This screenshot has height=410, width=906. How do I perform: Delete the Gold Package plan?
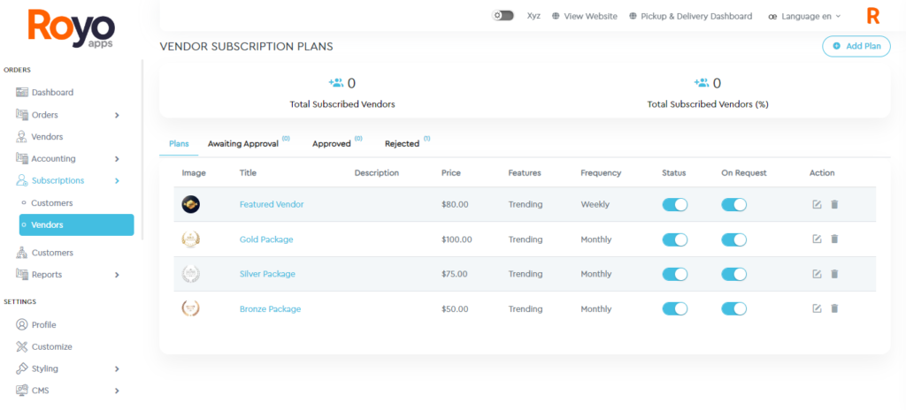pyautogui.click(x=834, y=239)
